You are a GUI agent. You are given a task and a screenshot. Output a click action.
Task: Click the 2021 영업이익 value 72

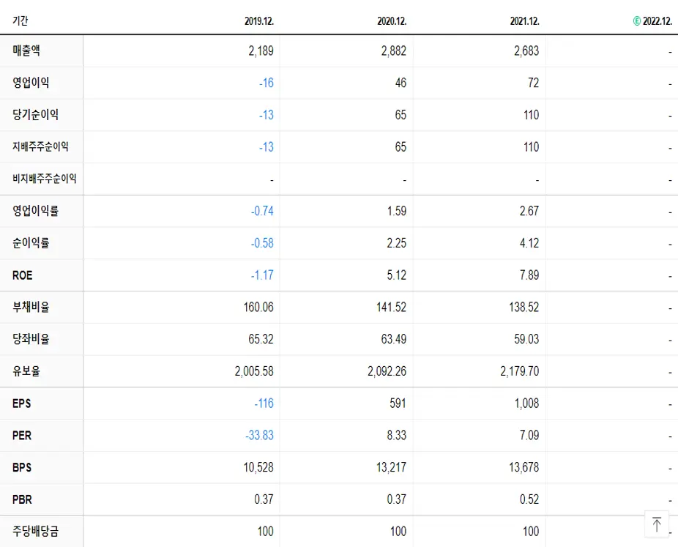pos(534,83)
